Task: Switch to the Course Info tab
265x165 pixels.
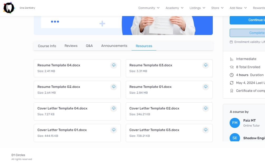Action: pos(47,46)
